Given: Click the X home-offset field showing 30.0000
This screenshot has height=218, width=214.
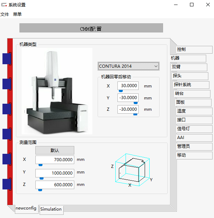Looking at the screenshot, I should pos(128,86).
